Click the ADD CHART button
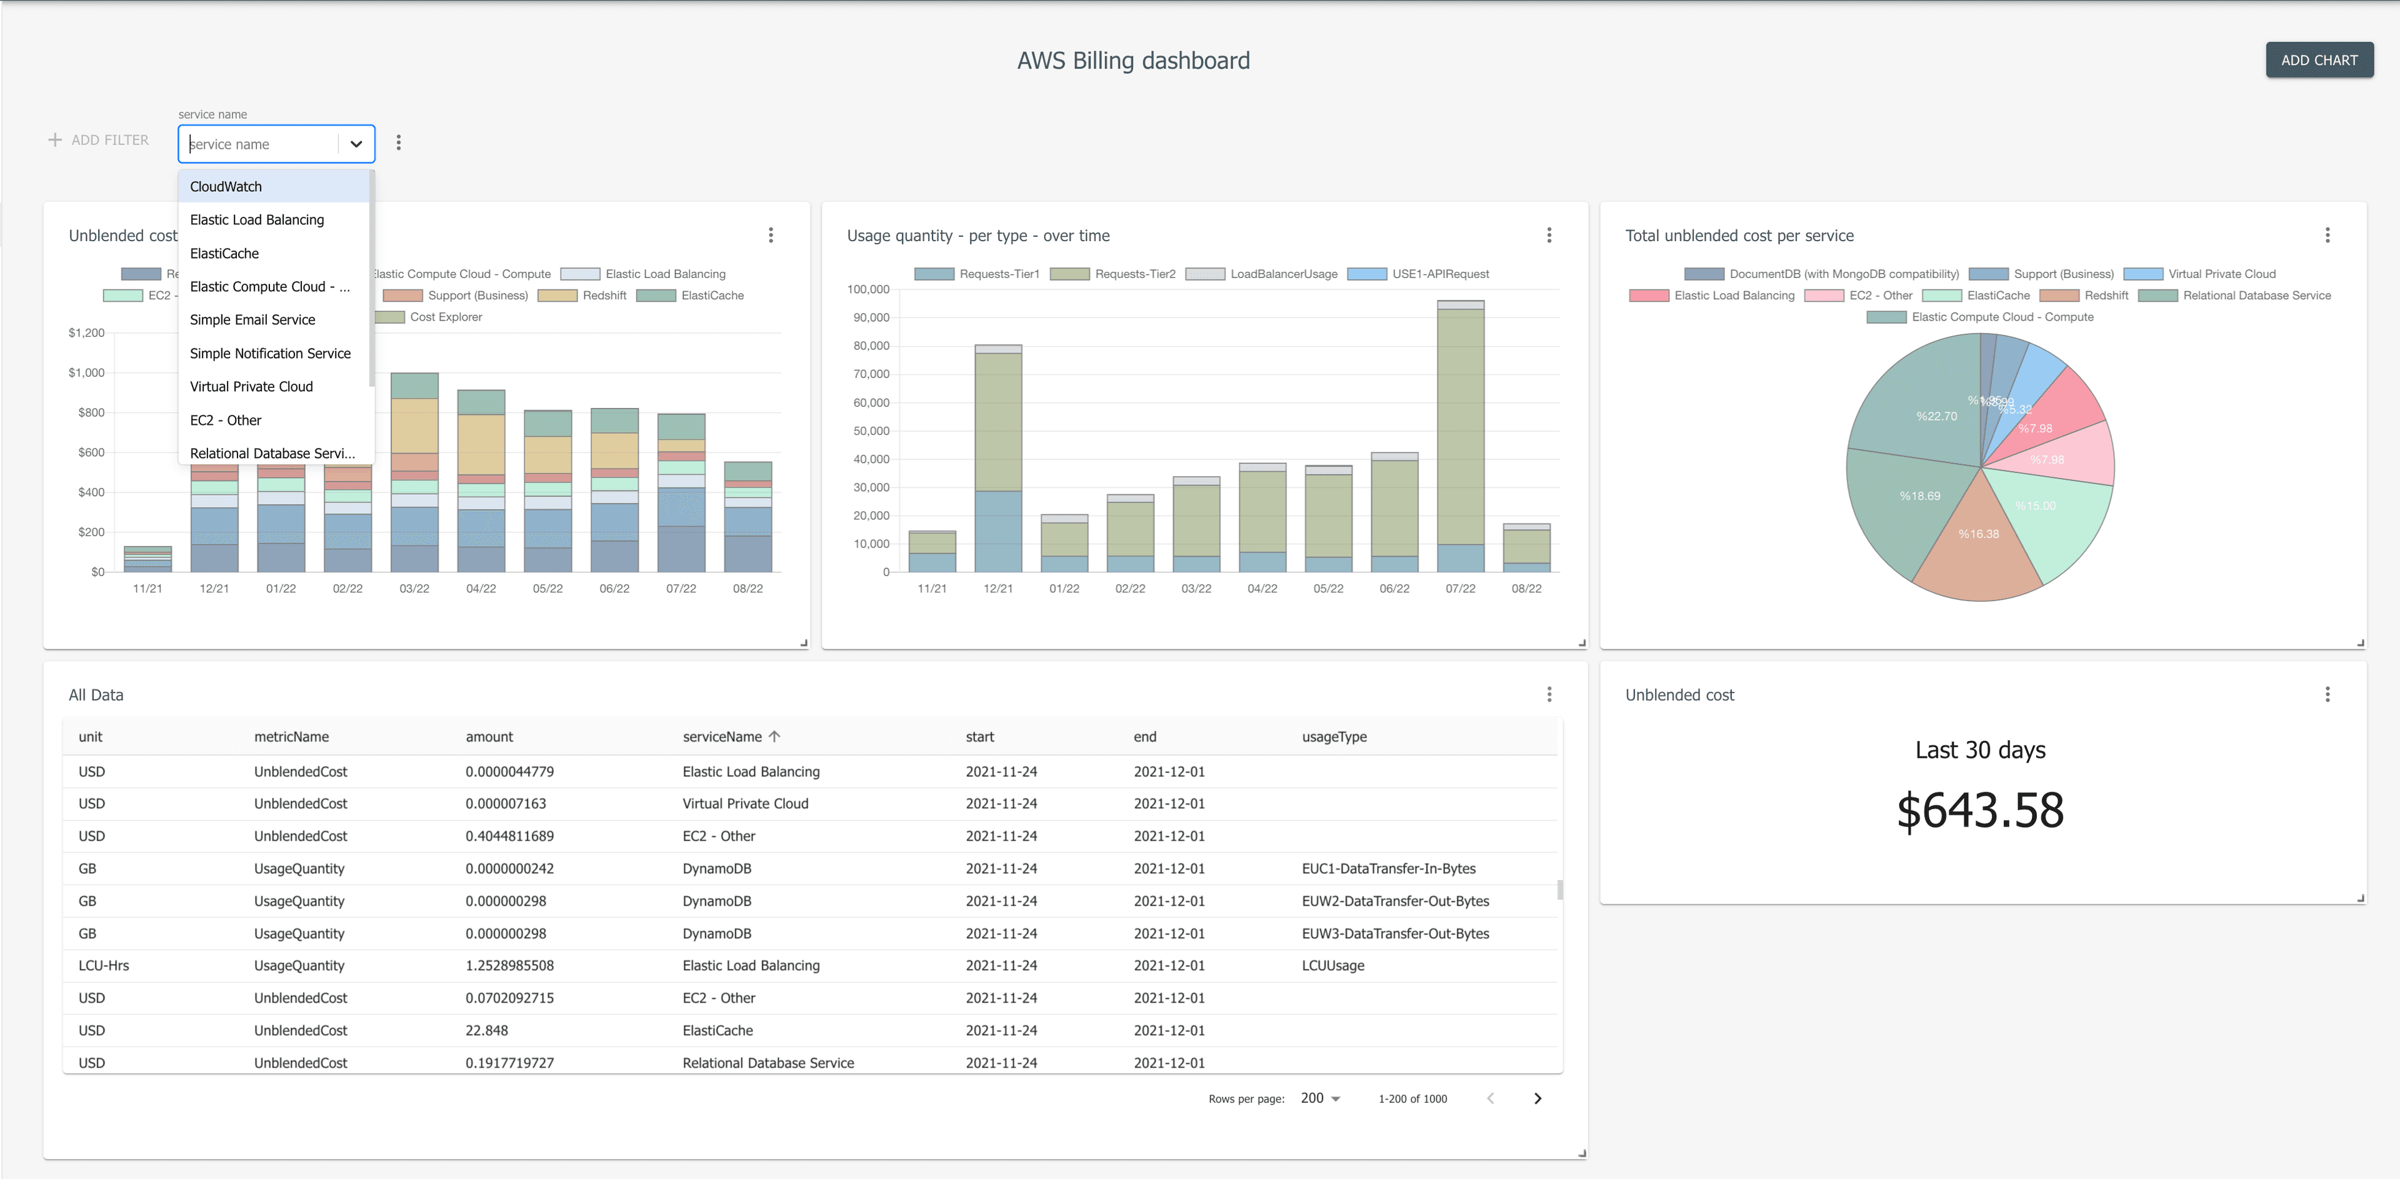Image resolution: width=2400 pixels, height=1179 pixels. tap(2319, 59)
